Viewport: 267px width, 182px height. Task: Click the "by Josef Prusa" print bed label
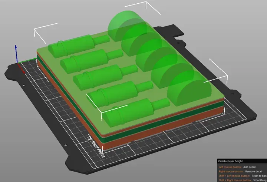tap(96, 146)
